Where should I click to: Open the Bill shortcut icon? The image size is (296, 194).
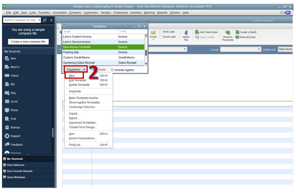[x=7, y=84]
